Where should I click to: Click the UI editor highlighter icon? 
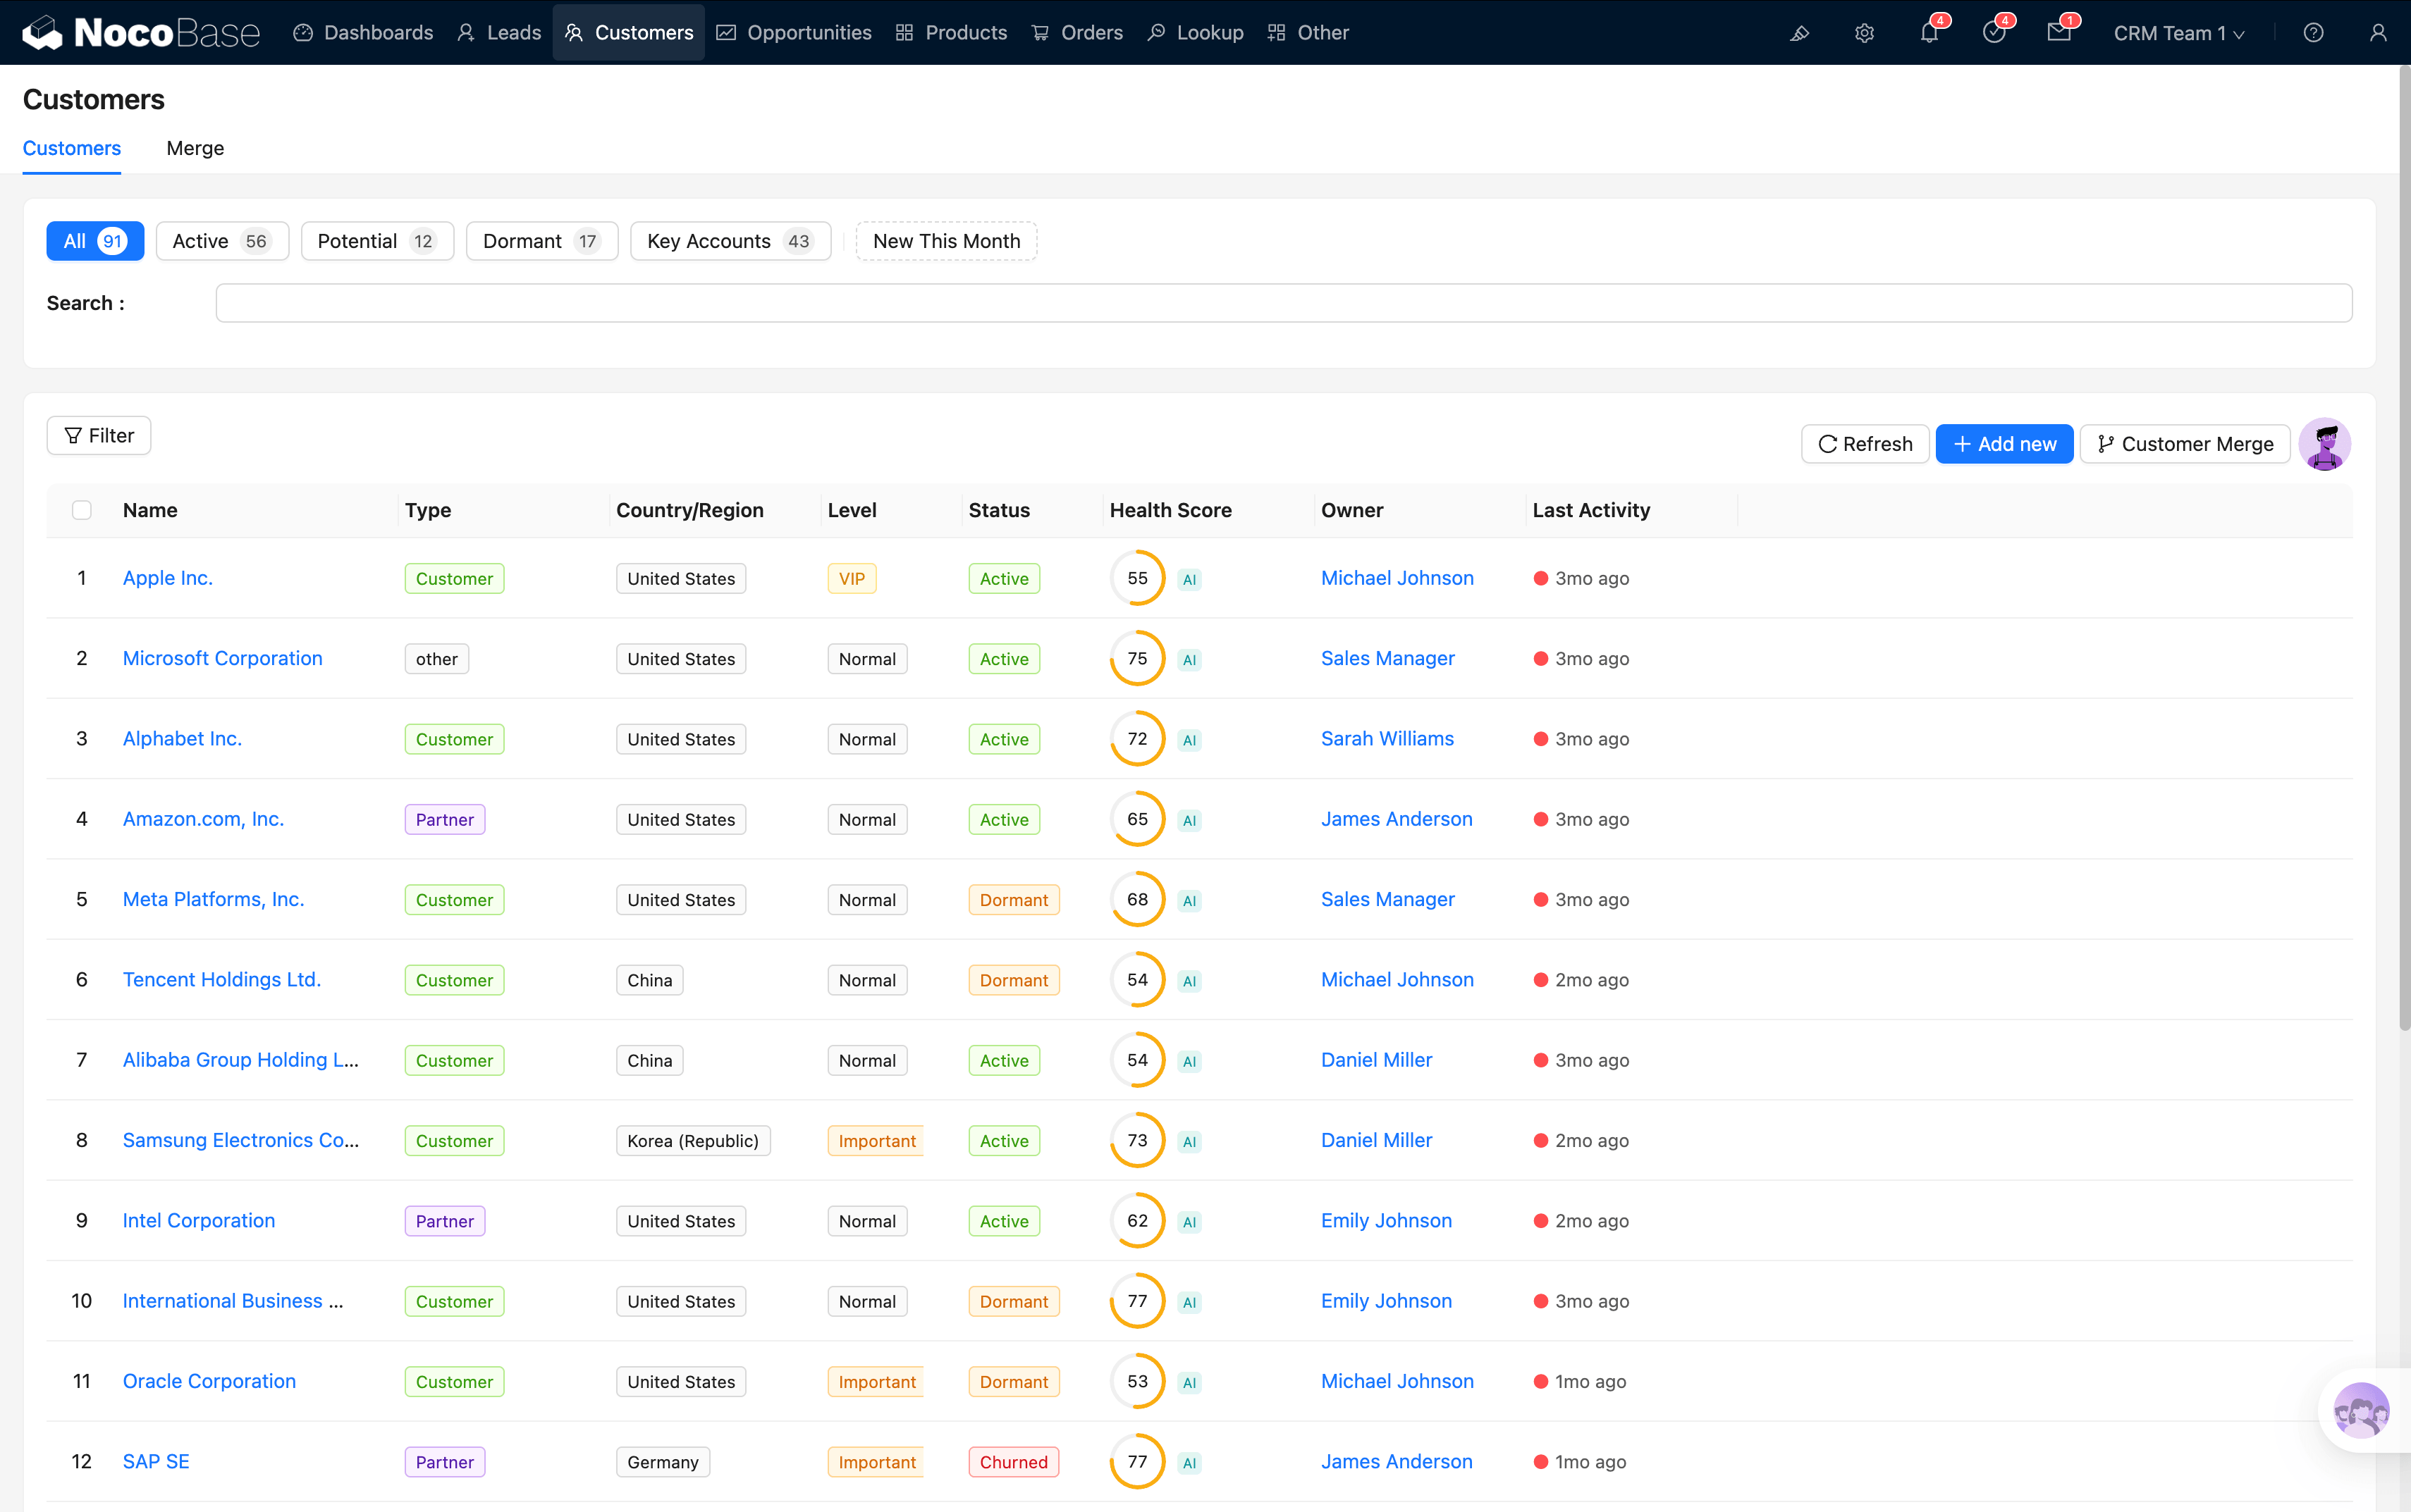(1800, 33)
